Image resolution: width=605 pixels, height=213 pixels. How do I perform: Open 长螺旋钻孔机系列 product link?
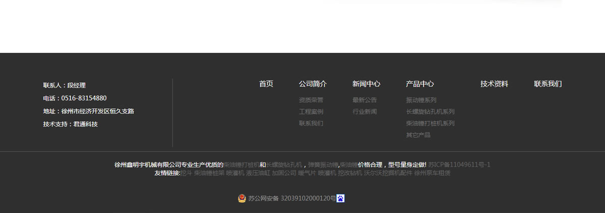coord(430,112)
